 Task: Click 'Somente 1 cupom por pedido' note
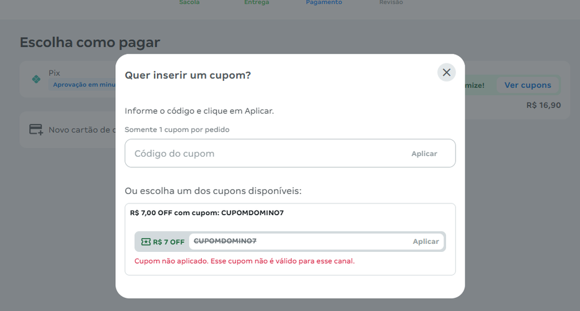(x=177, y=129)
